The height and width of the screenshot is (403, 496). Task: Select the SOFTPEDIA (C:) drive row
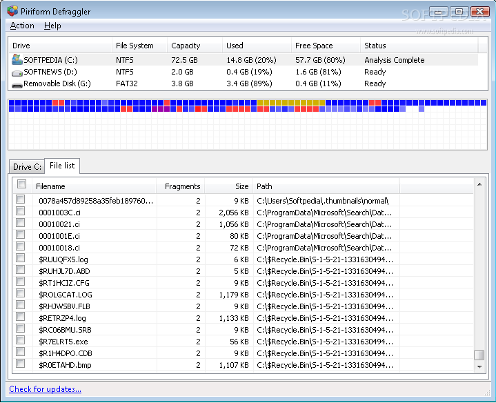pos(244,60)
